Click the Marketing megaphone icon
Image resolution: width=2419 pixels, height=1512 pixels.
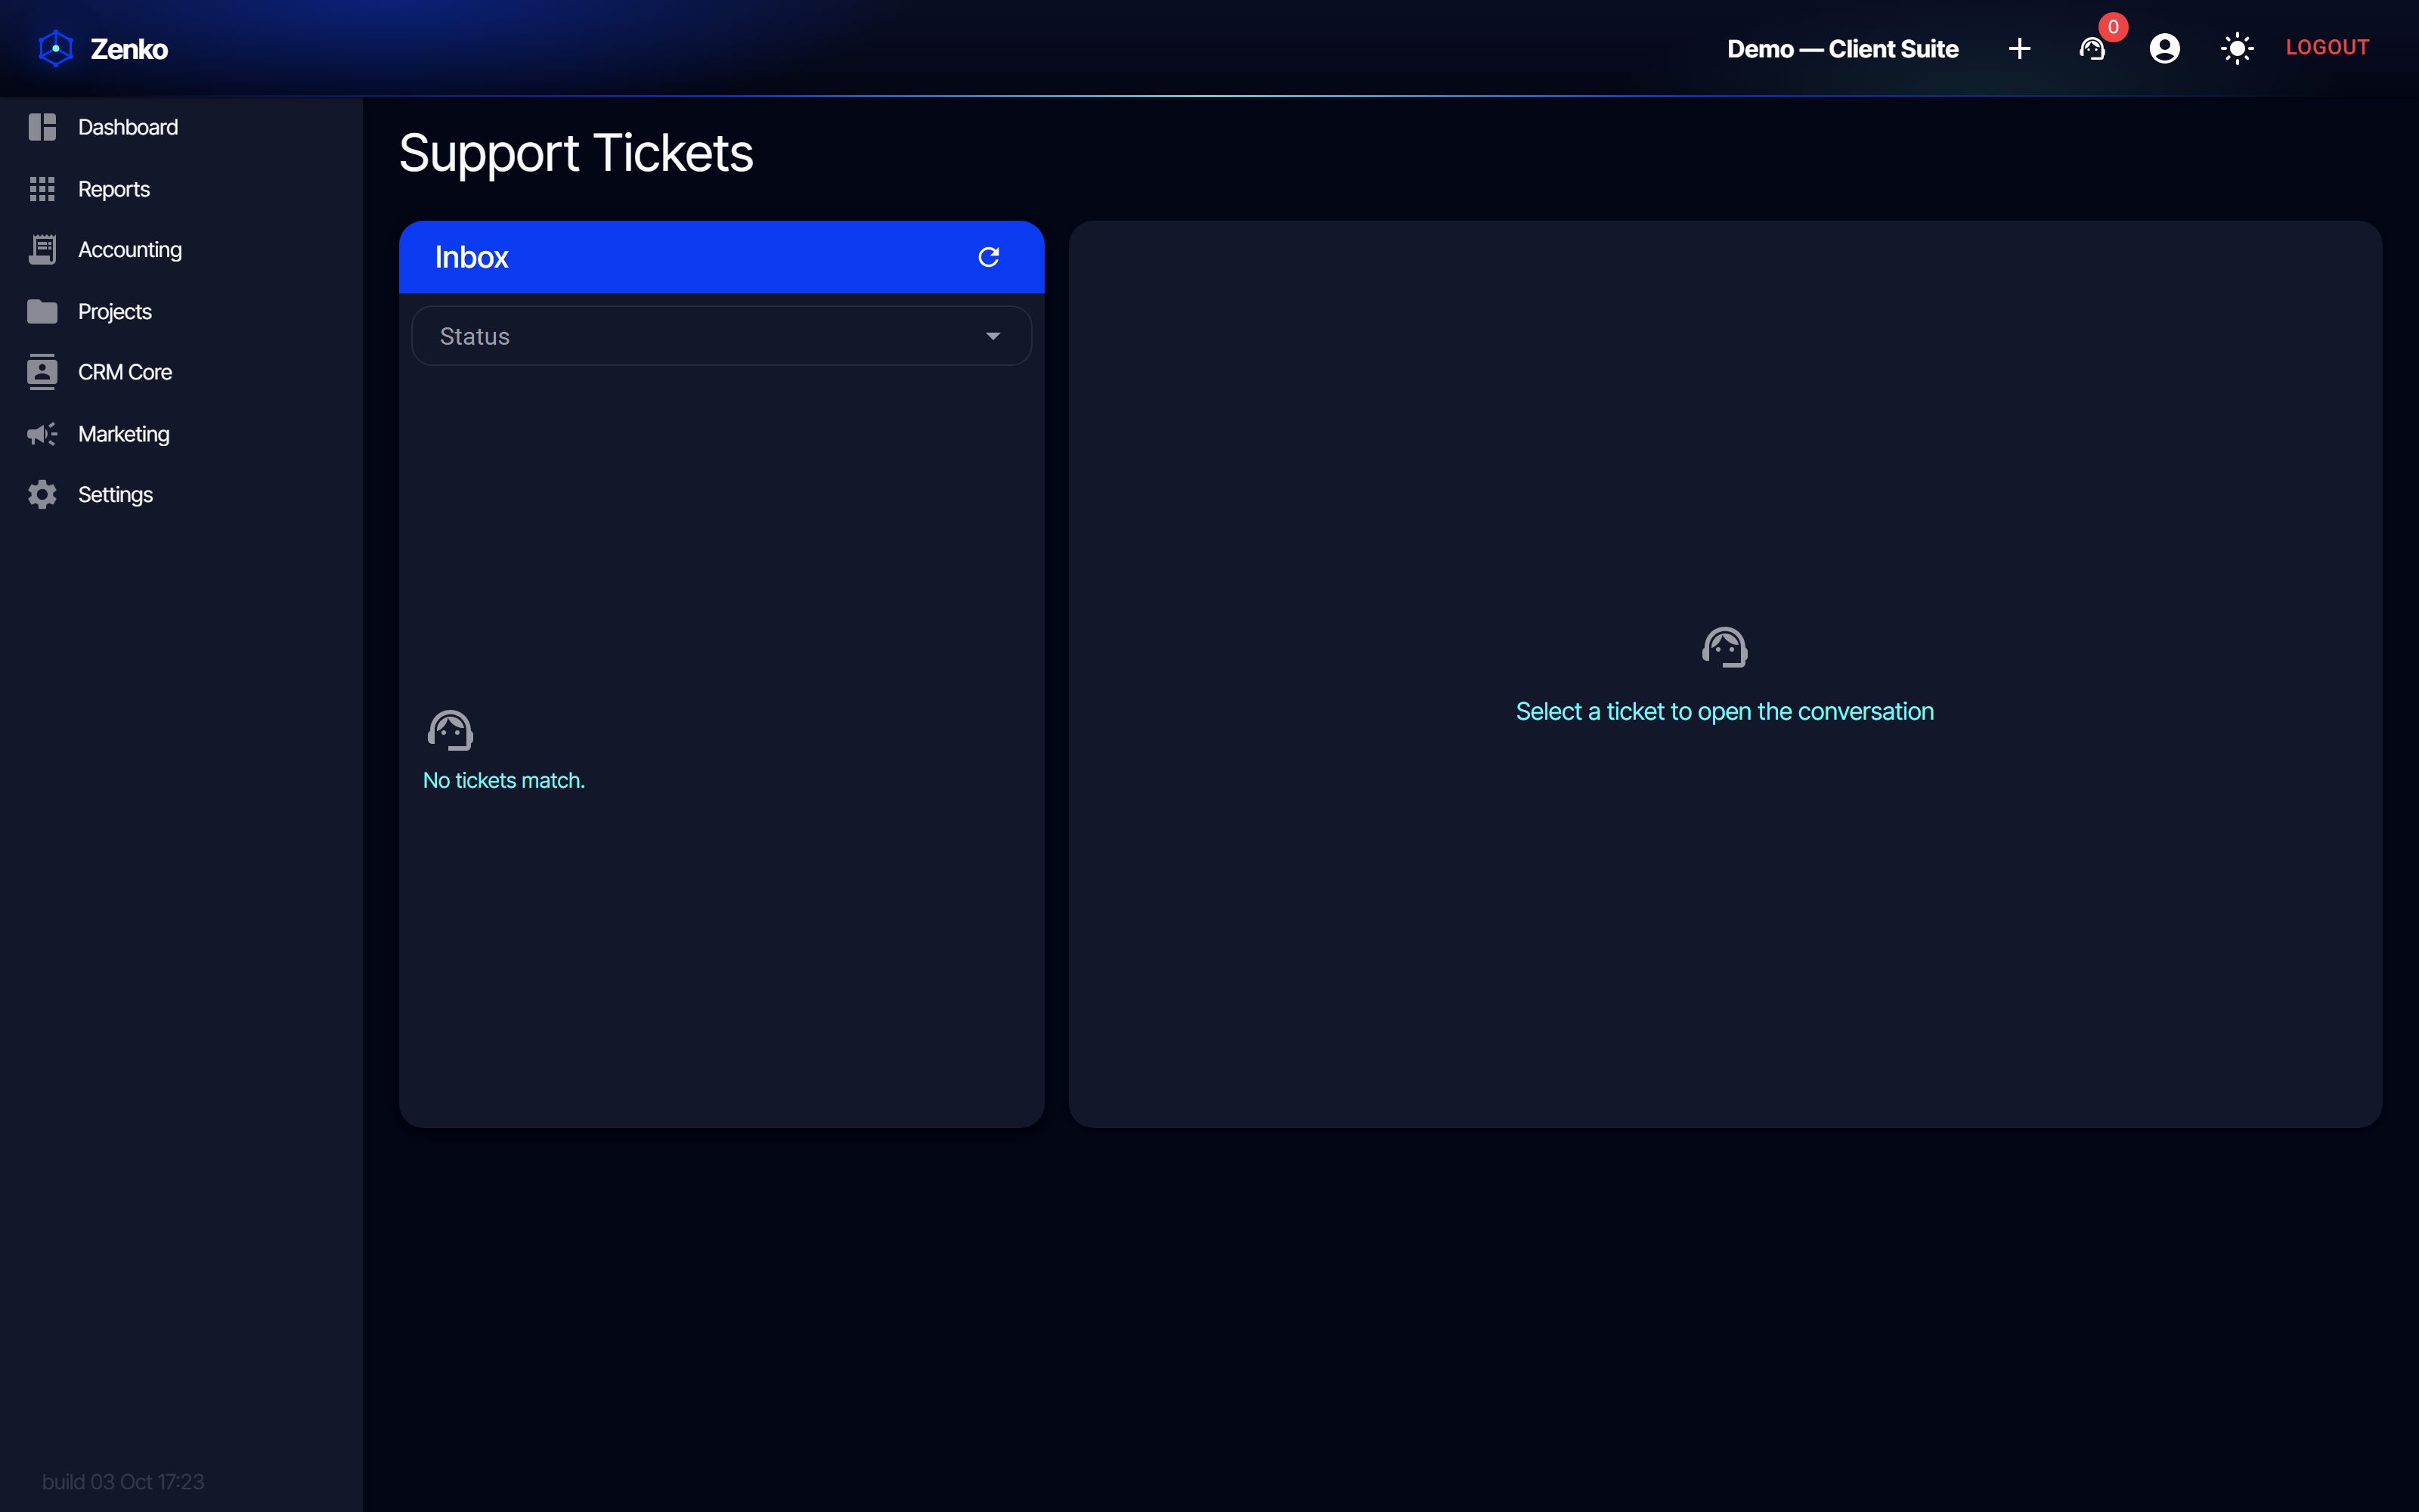click(x=42, y=434)
